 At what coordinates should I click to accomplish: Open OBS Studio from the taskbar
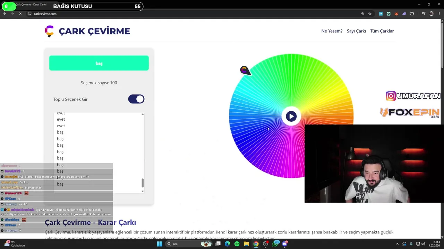pyautogui.click(x=265, y=244)
